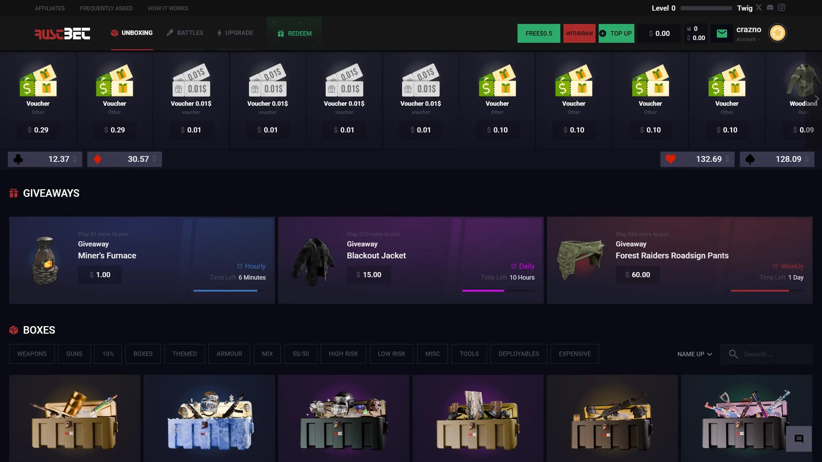Filter boxes by Armour
822x462 pixels.
coord(229,354)
